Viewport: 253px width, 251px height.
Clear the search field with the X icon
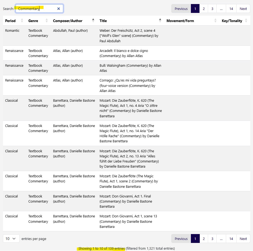[x=59, y=9]
